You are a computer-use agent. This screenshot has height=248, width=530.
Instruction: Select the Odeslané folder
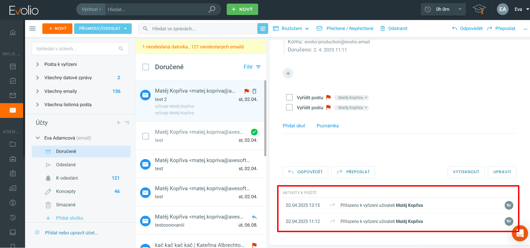[66, 165]
